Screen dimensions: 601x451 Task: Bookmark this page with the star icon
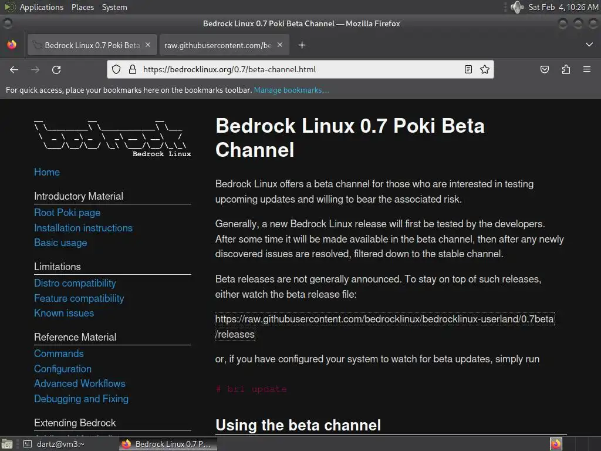(484, 69)
